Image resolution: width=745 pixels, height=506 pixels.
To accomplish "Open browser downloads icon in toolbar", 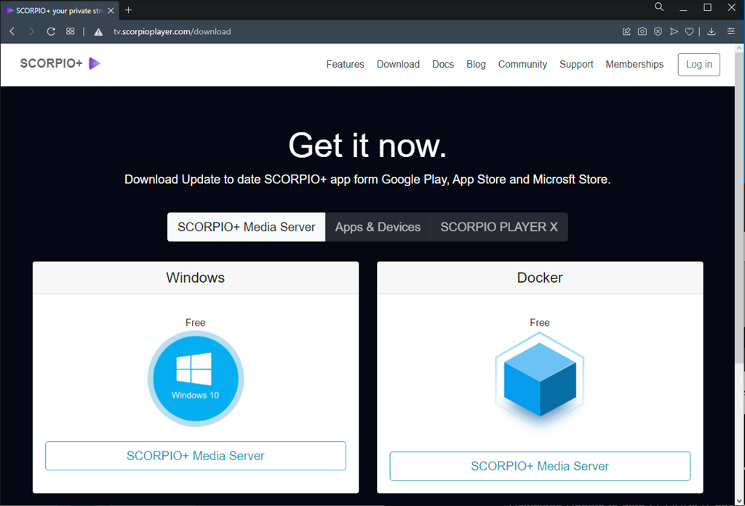I will click(x=712, y=31).
